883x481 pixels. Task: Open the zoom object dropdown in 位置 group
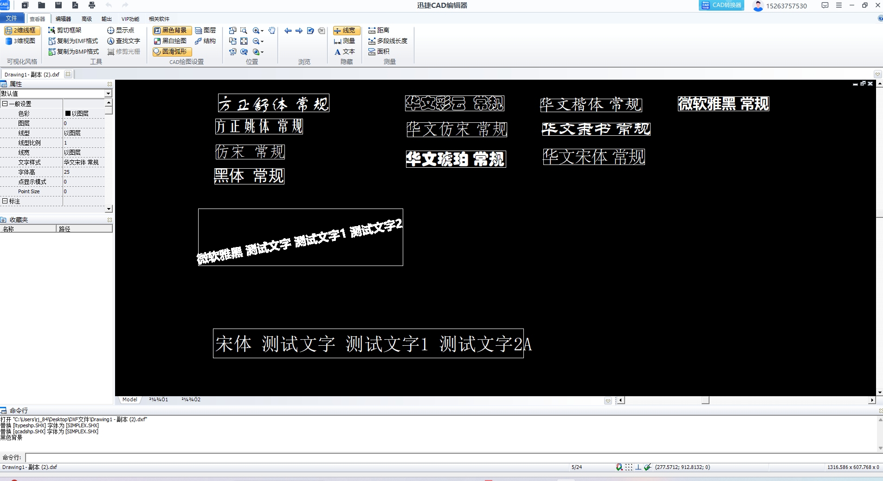point(262,52)
